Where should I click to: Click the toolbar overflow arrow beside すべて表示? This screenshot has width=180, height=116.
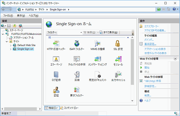click(x=133, y=34)
